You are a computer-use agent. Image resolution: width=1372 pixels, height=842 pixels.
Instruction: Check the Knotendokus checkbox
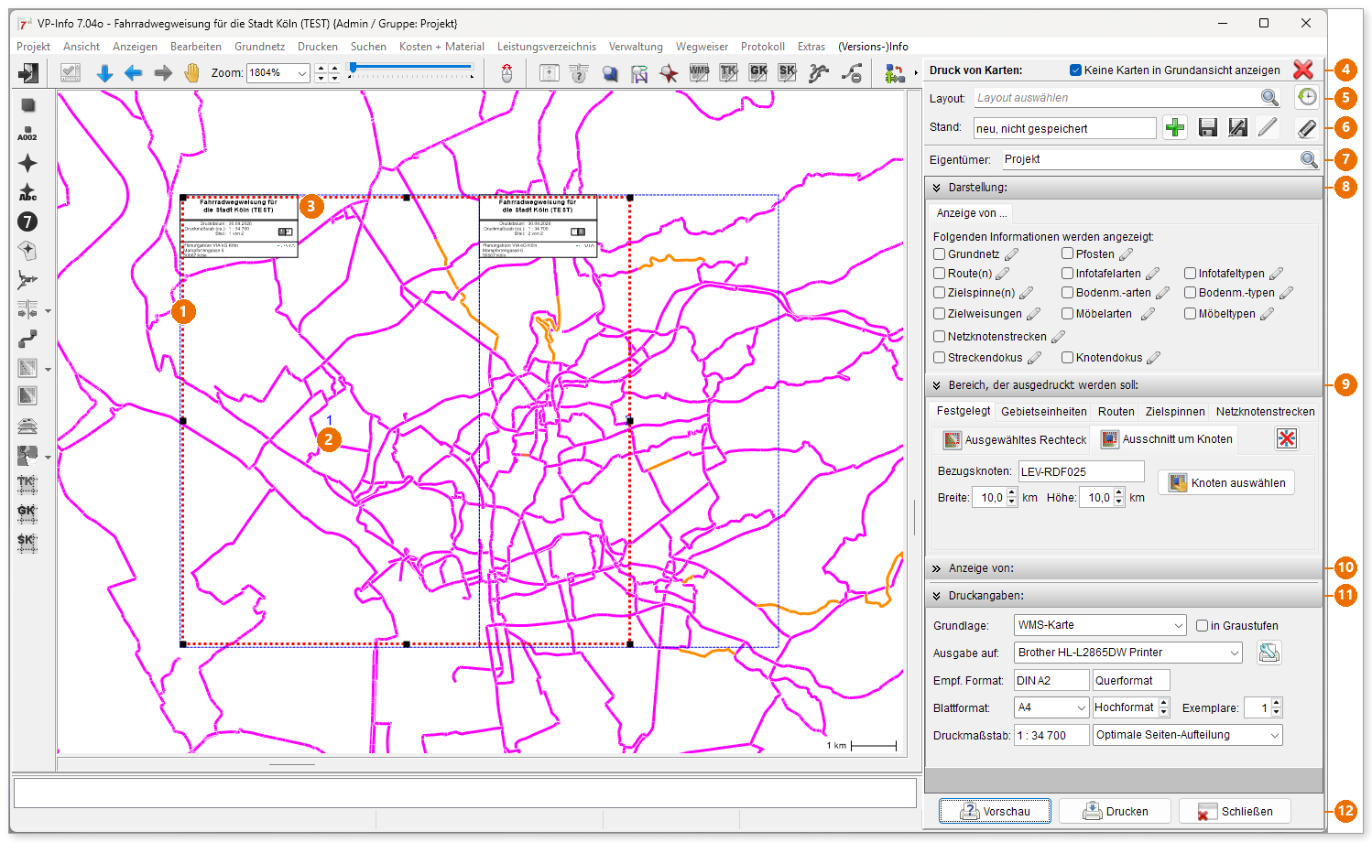coord(1067,357)
